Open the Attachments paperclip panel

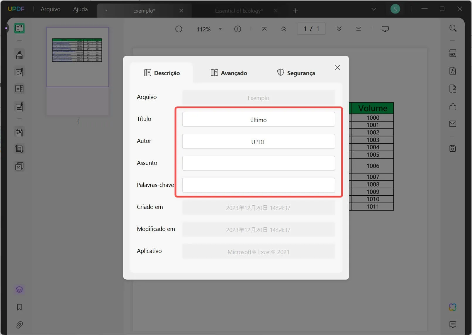(19, 325)
